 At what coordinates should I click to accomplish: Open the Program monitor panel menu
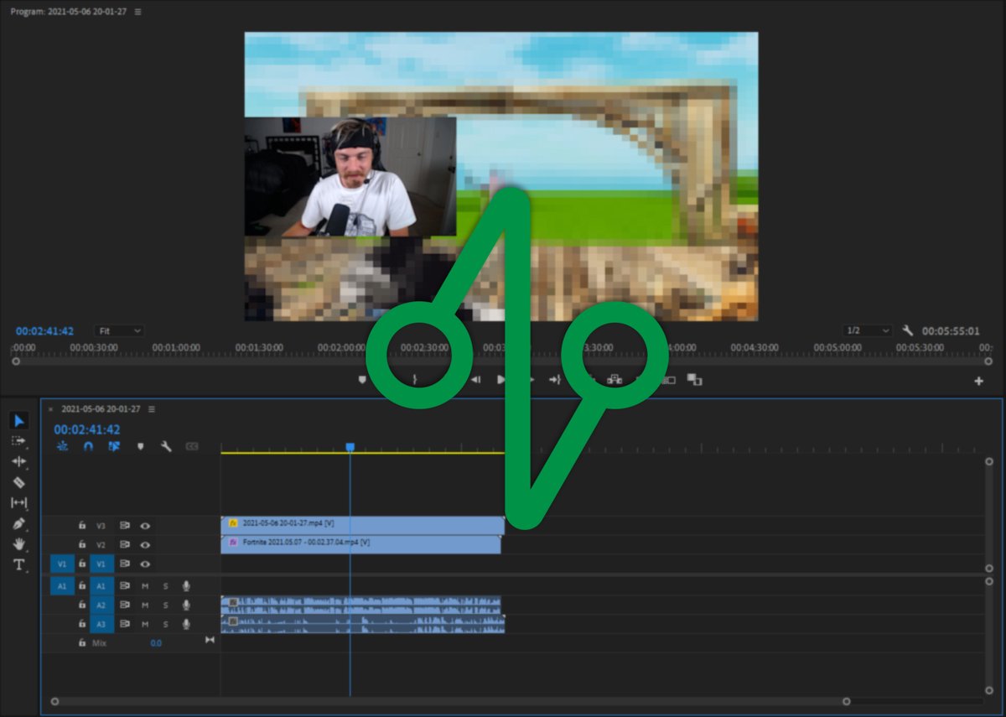138,12
